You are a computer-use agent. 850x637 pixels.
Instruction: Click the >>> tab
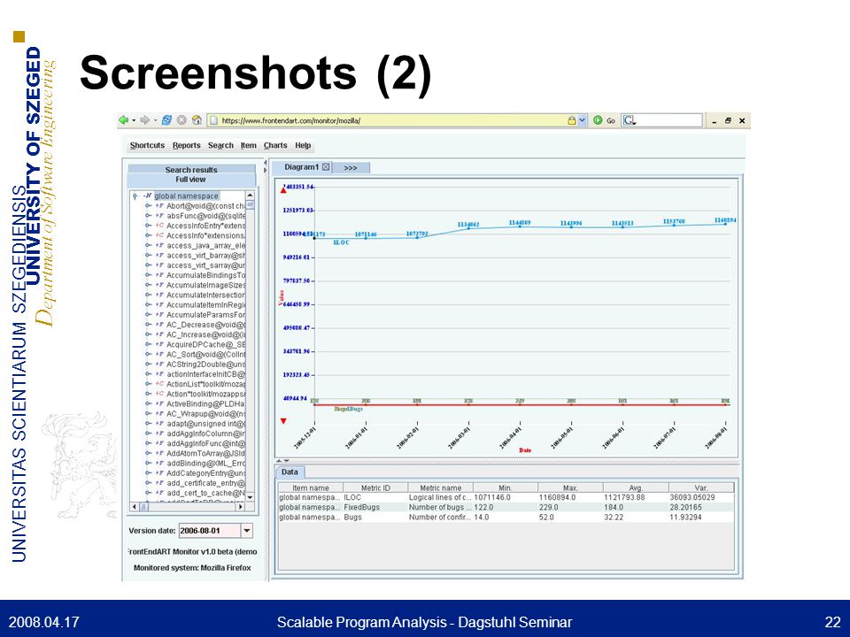pos(351,168)
